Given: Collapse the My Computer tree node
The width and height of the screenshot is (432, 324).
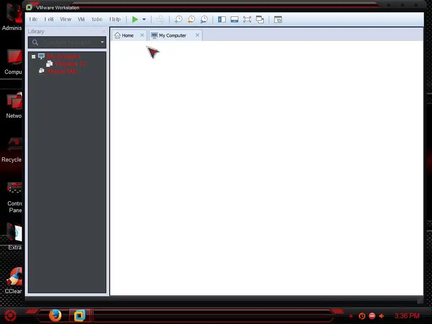Looking at the screenshot, I should point(33,57).
